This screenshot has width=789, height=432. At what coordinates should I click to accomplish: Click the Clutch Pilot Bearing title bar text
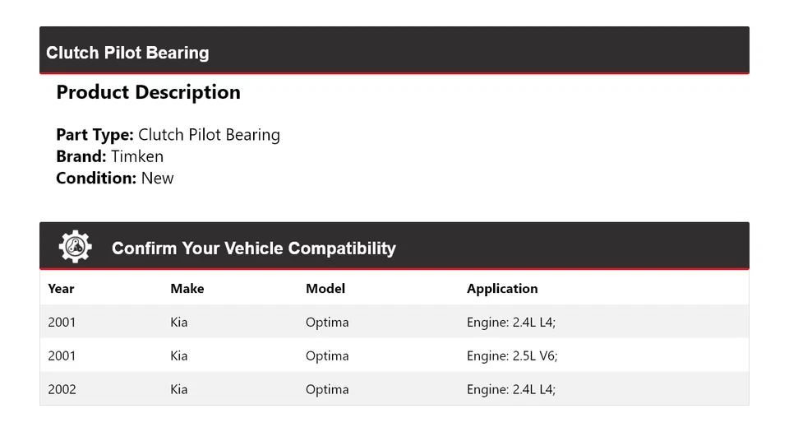[127, 53]
